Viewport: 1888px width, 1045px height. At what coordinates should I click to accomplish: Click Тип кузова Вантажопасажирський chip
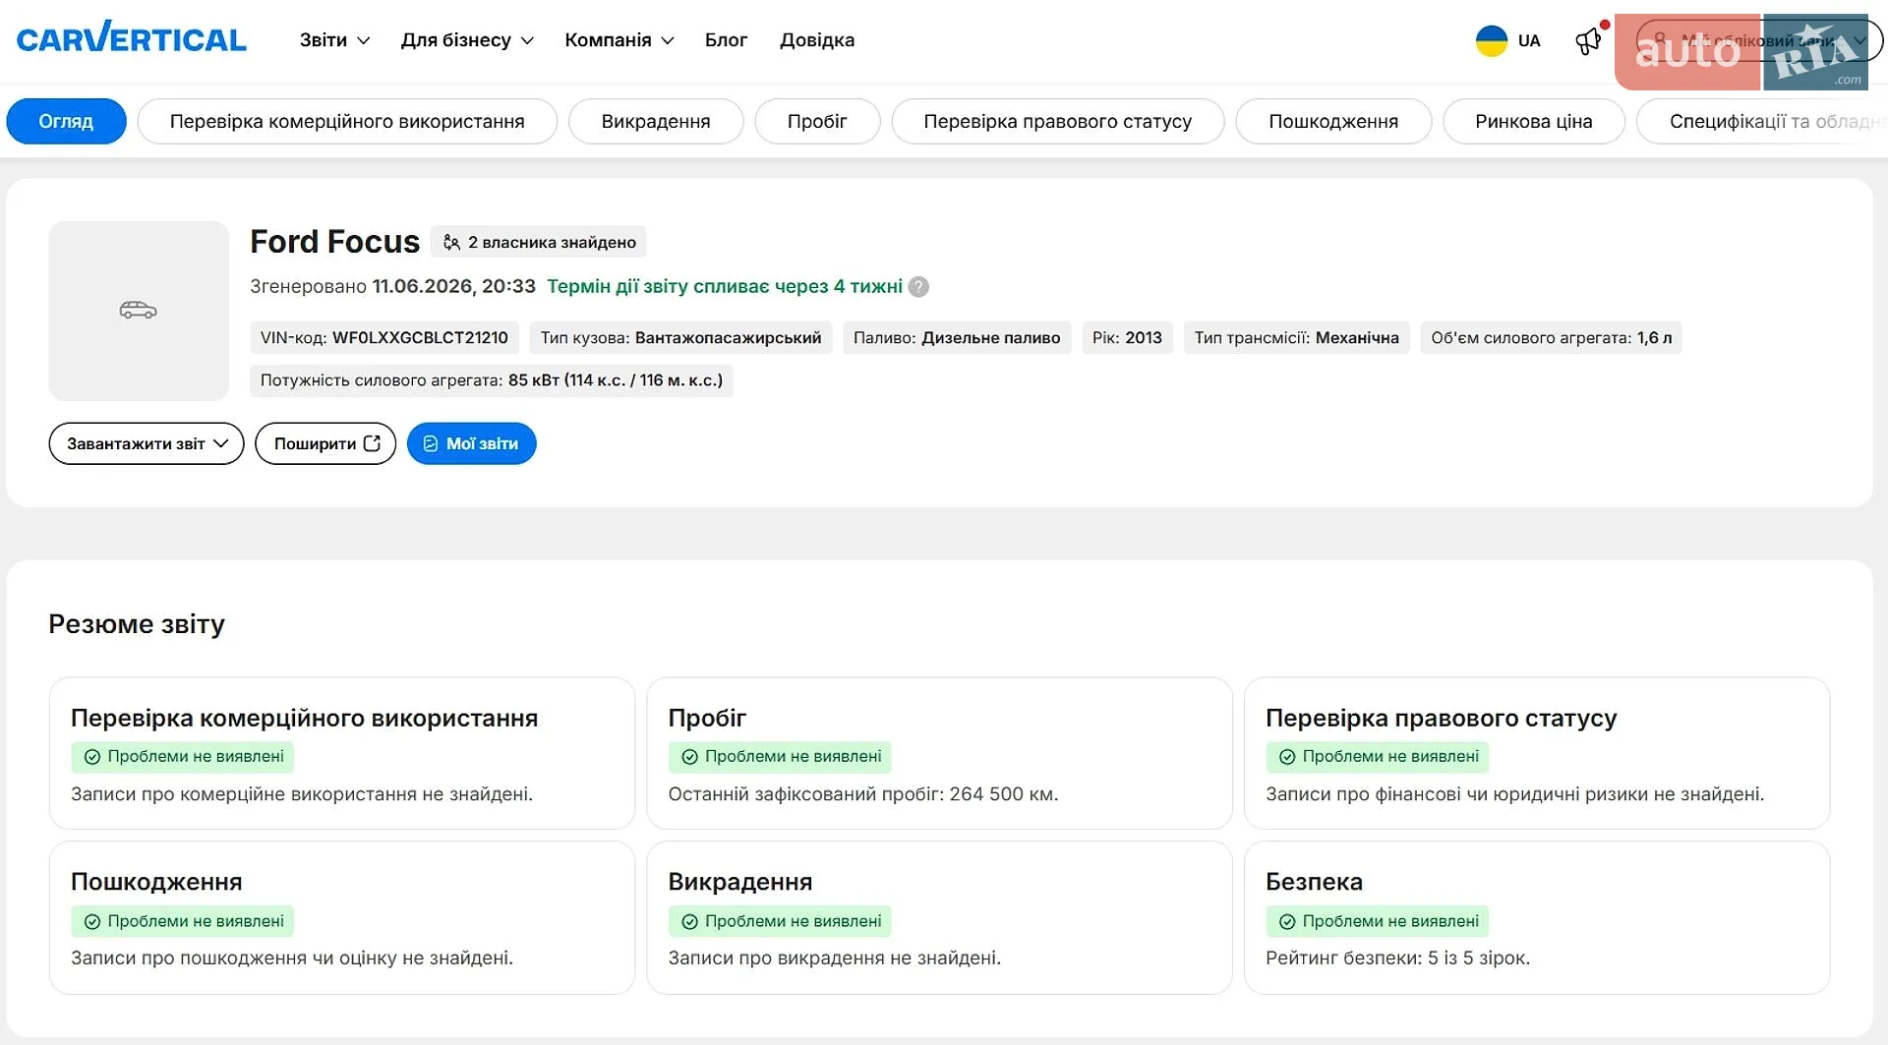(x=680, y=337)
